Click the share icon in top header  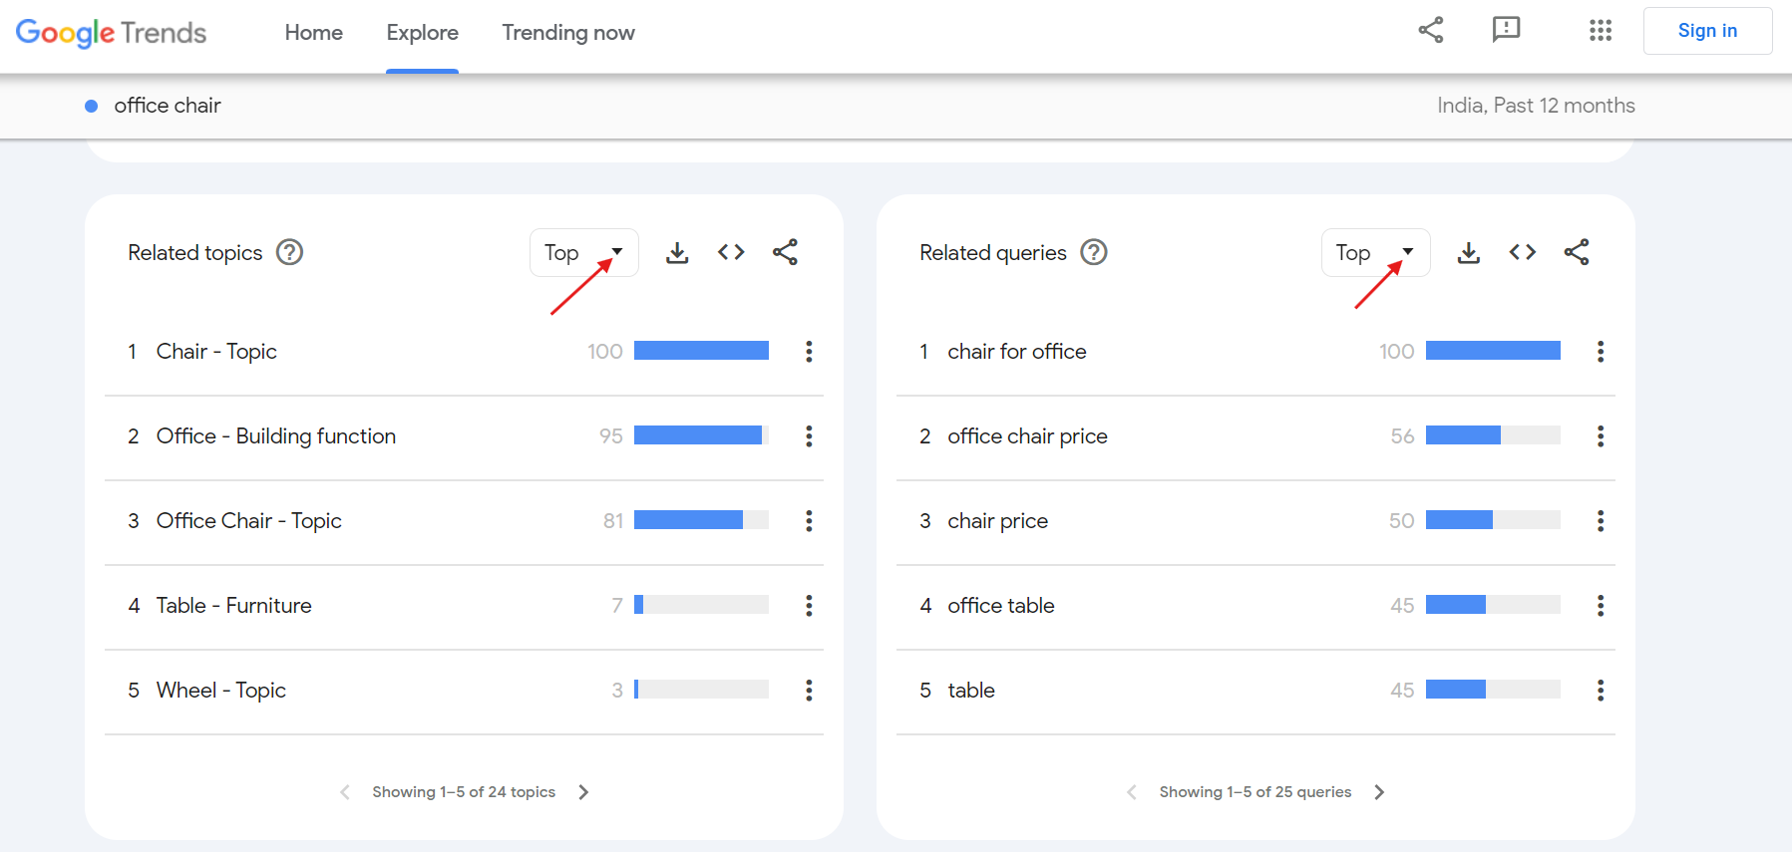(x=1431, y=30)
